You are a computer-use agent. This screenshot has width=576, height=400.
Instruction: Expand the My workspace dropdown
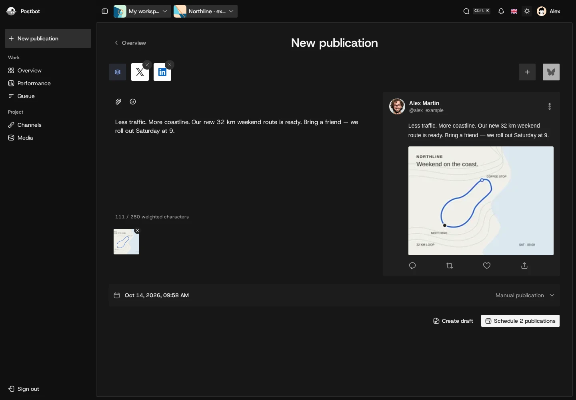142,11
